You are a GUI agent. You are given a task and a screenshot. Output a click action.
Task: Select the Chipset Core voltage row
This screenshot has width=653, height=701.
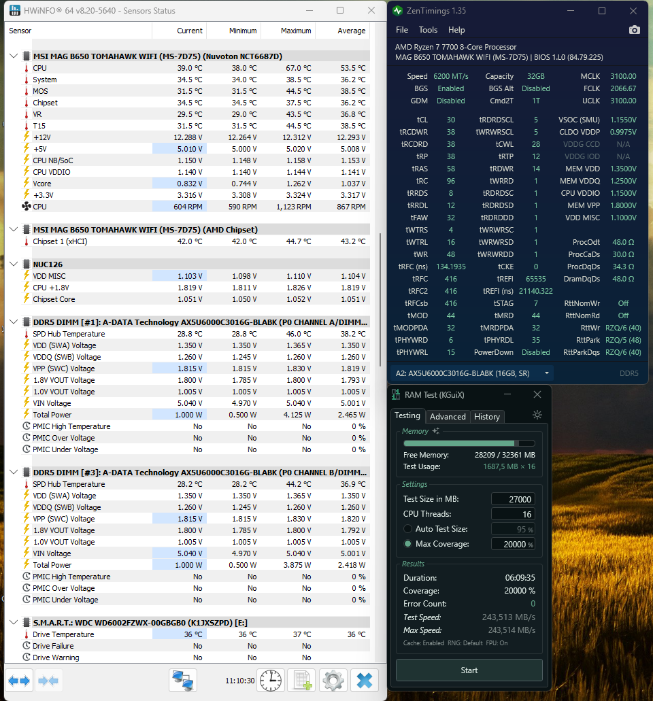pos(195,299)
